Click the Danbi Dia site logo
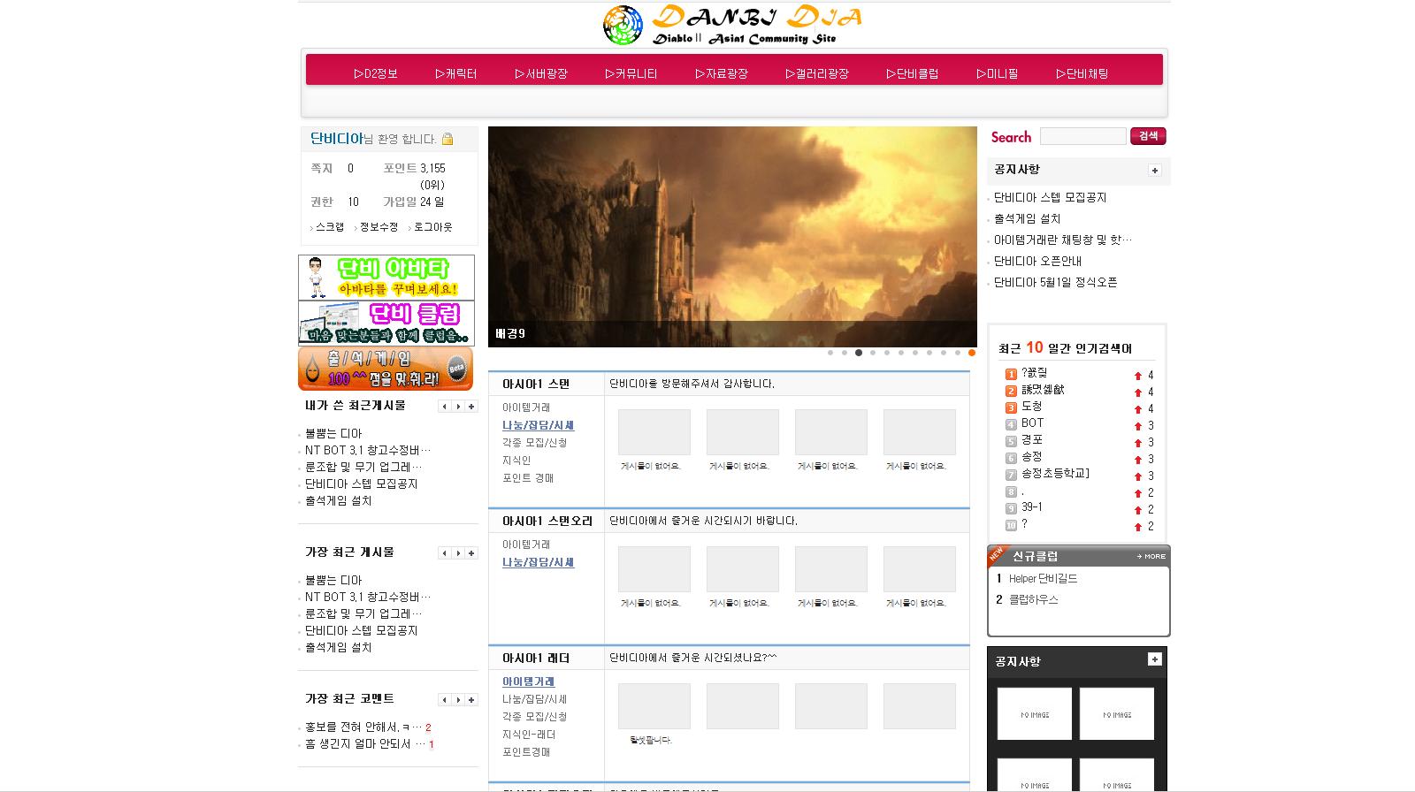 point(732,25)
